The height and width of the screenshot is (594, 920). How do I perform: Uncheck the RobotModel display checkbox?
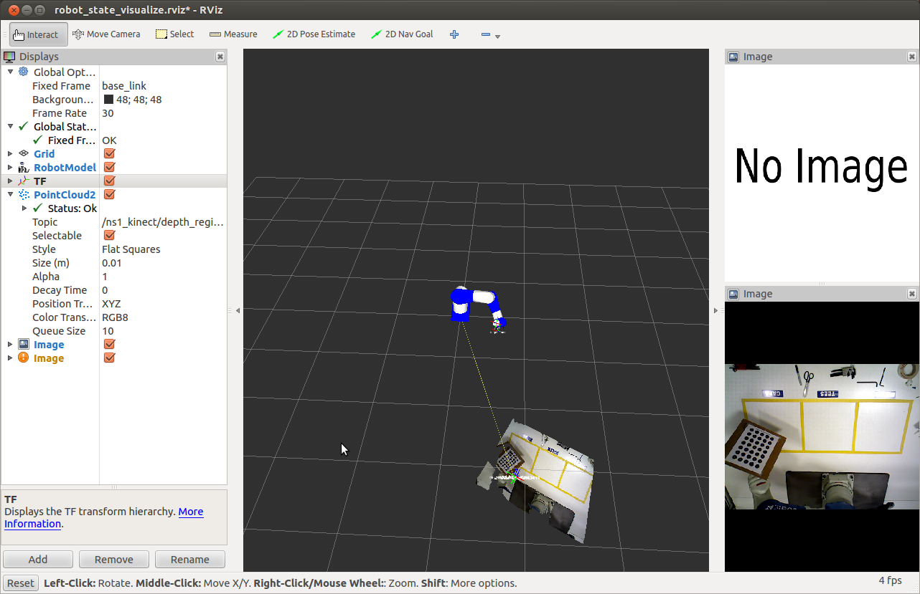[110, 168]
